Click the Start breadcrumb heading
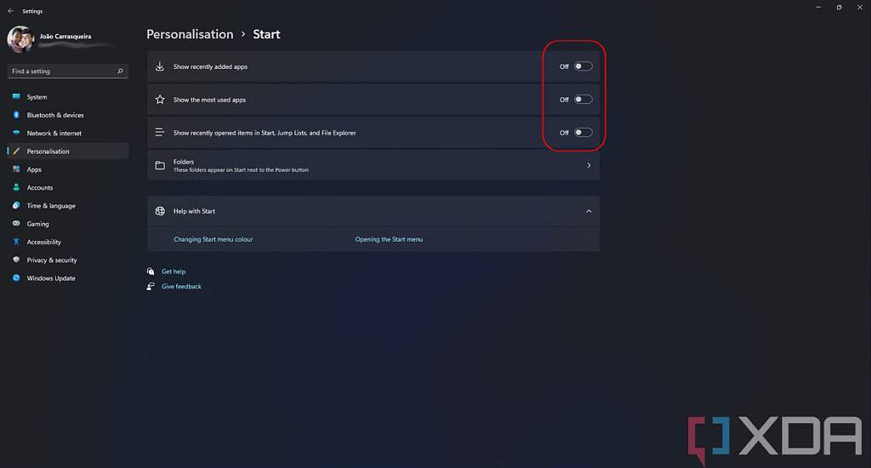 tap(266, 34)
